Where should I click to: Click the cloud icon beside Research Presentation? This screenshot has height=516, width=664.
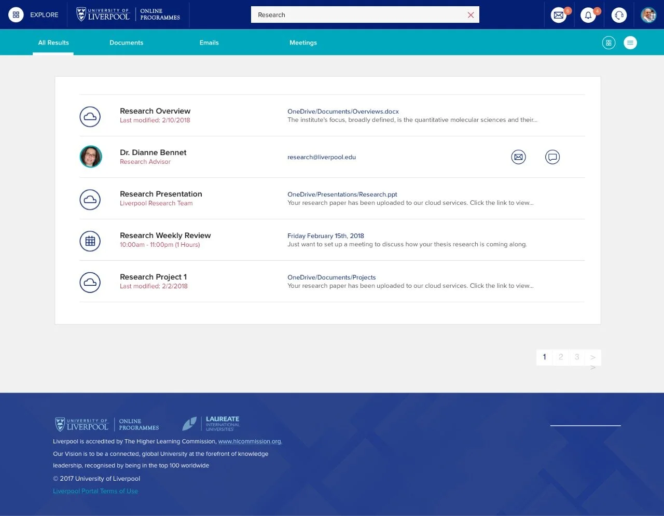tap(90, 199)
